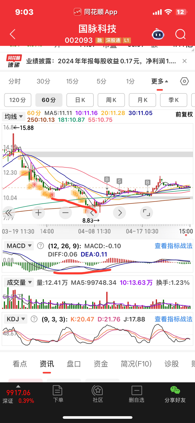This screenshot has height=423, width=195.
Task: Move chart right with next arrow
Action: coord(120,213)
